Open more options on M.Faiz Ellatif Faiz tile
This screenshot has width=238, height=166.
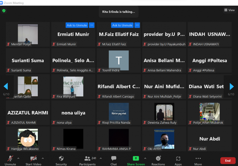(137, 25)
